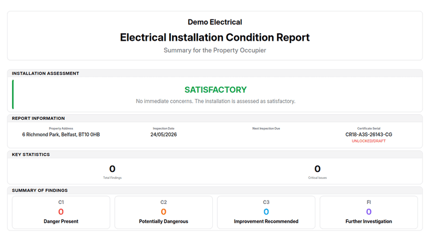Select the C2 Potentially Dangerous card
This screenshot has width=430, height=247.
coord(163,212)
